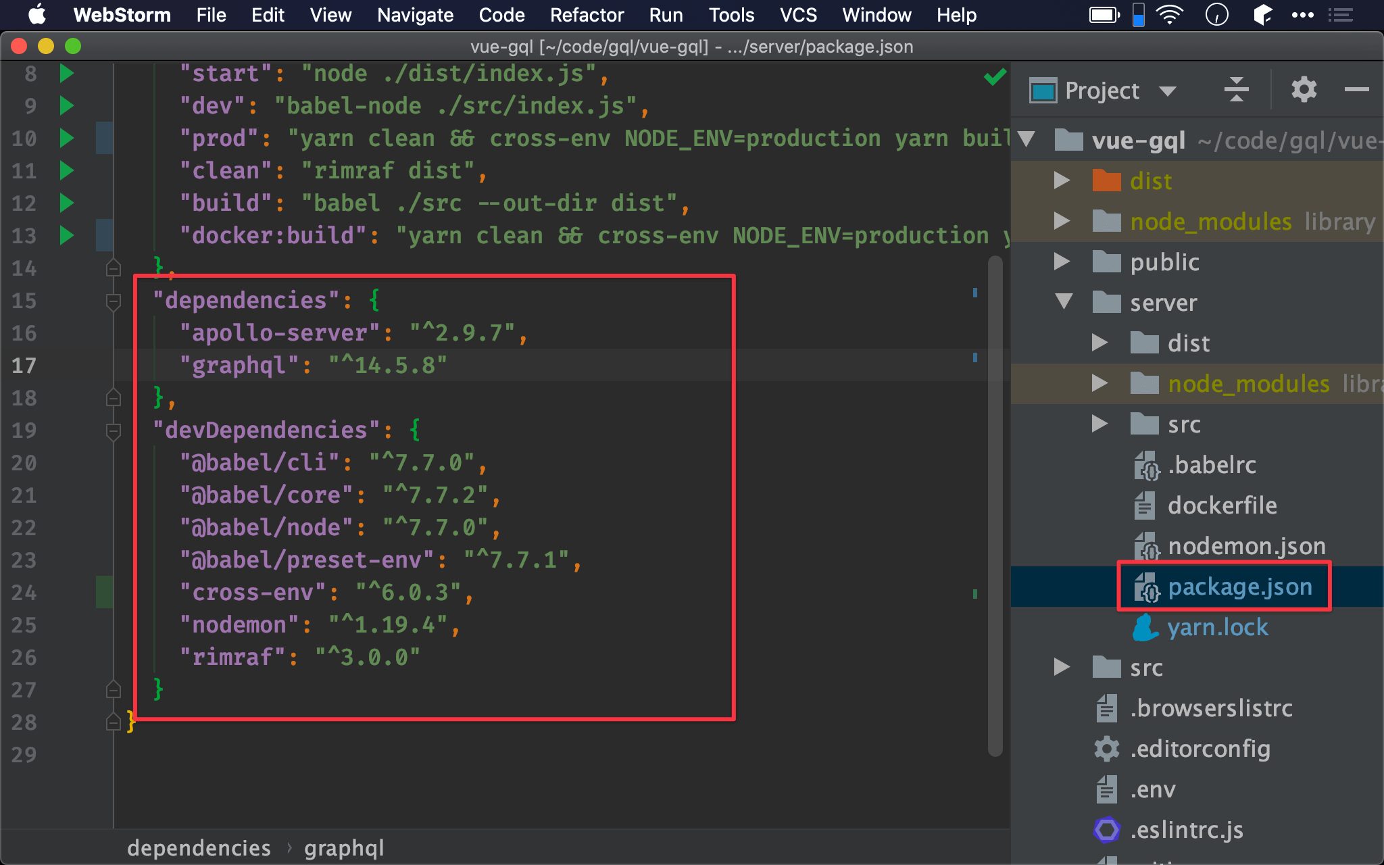
Task: Open nodemon.json file
Action: point(1247,546)
